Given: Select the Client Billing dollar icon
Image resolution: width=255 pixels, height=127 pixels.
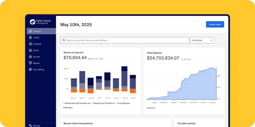Looking at the screenshot, I should tap(30, 69).
